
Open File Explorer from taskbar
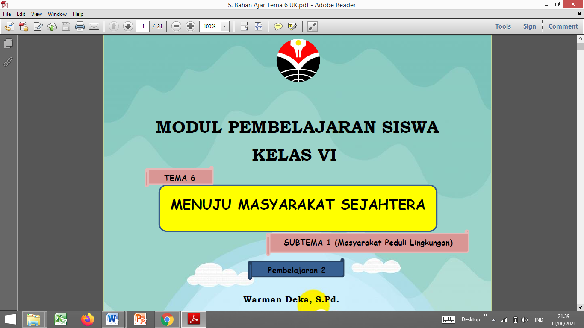33,319
